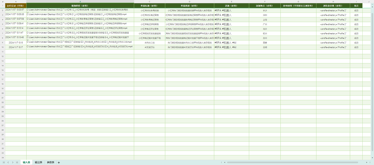This screenshot has width=374, height=165.
Task: Select column I header
Action: (x=356, y=1)
